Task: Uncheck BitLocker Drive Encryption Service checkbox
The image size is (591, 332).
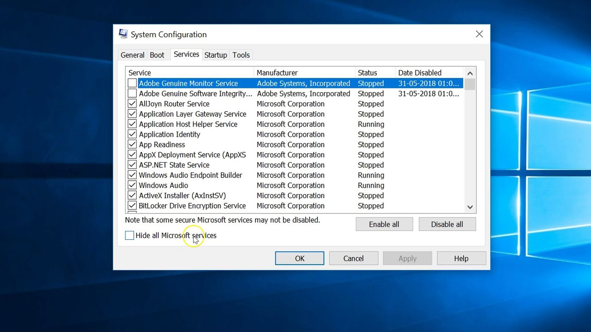Action: pos(132,206)
